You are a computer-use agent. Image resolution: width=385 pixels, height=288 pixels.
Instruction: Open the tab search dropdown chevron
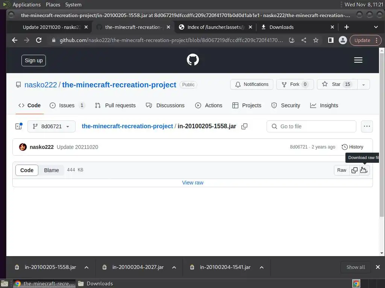[376, 27]
